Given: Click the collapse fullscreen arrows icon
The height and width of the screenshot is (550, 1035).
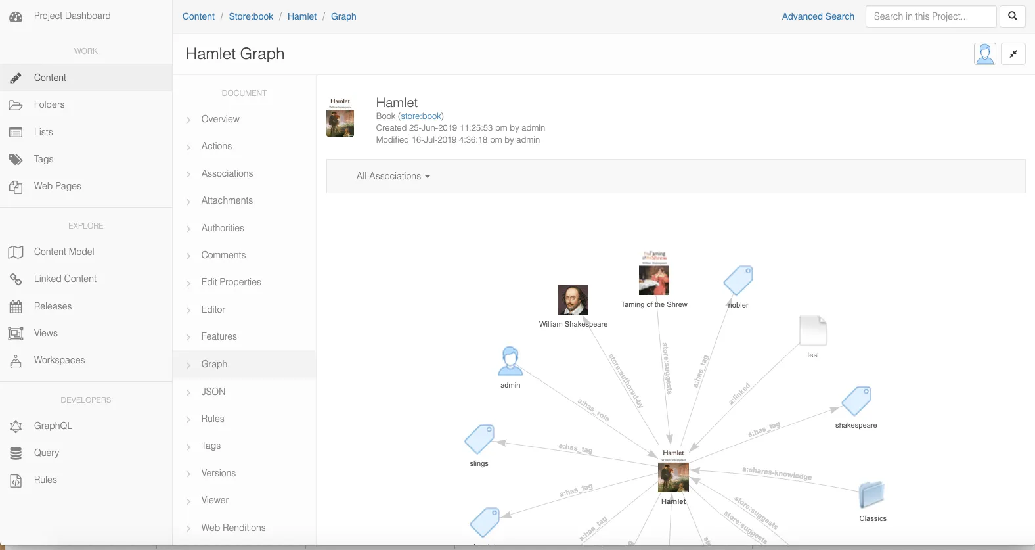Looking at the screenshot, I should 1013,54.
